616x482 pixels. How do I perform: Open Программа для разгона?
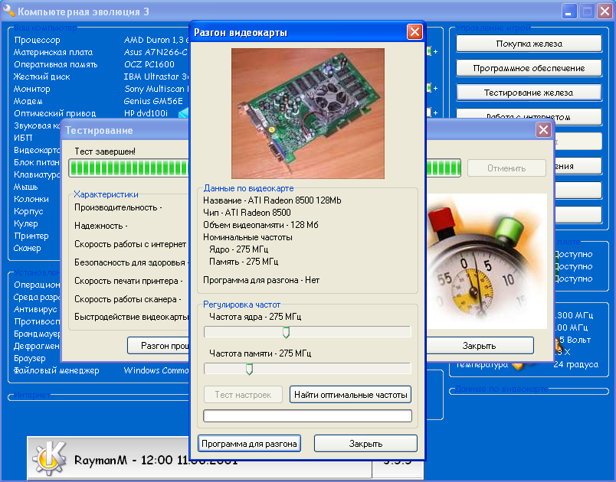249,444
